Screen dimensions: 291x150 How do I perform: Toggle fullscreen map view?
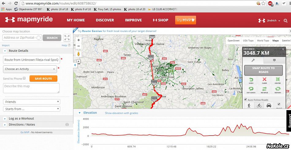click(67, 38)
